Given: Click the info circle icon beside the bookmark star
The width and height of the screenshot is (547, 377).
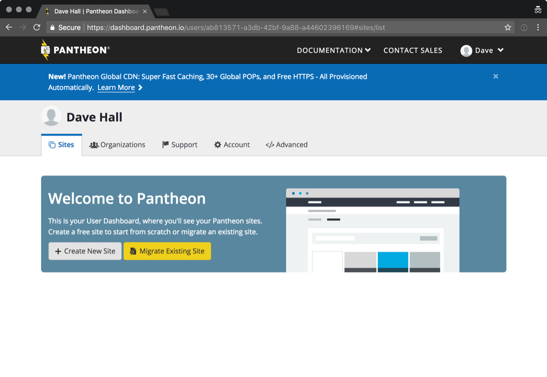Looking at the screenshot, I should (524, 28).
